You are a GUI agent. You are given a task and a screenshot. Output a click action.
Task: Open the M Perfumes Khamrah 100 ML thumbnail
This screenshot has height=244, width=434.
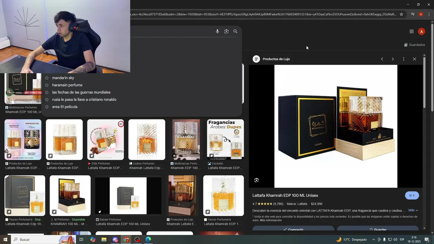pos(70,196)
